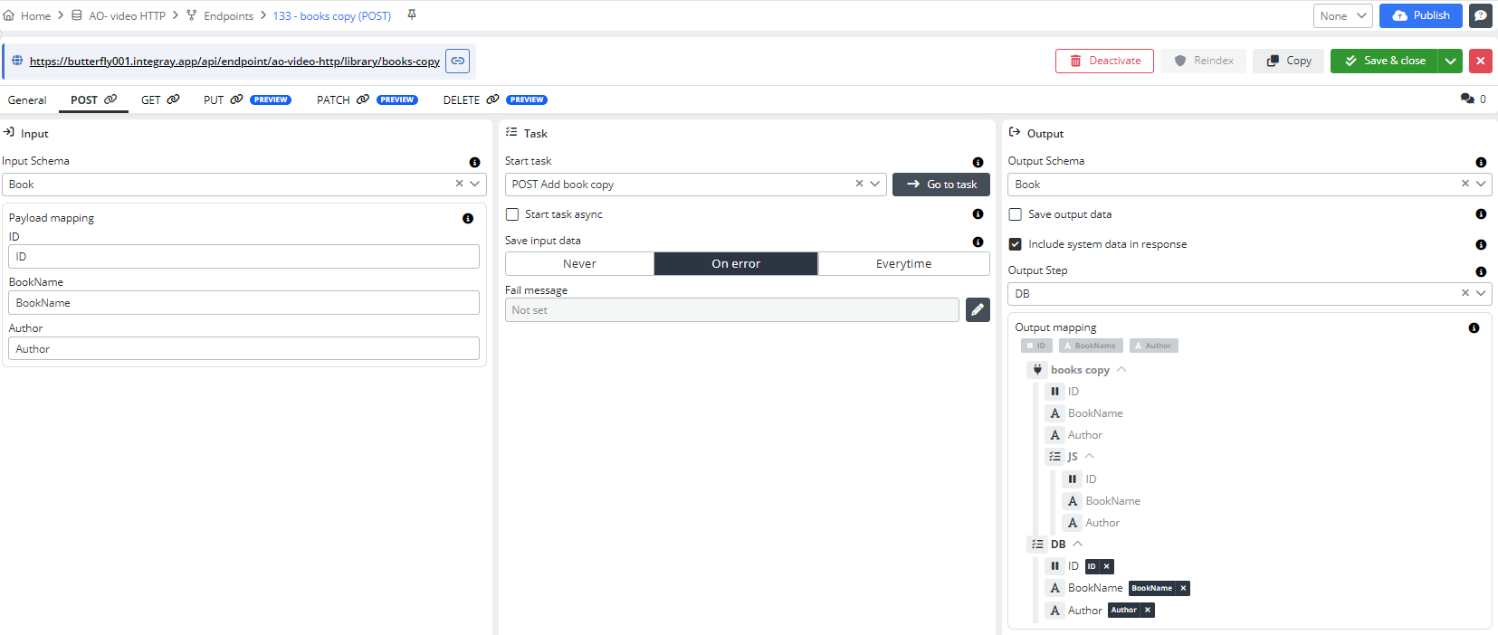Click the info icon beside Output mapping

pyautogui.click(x=1474, y=328)
